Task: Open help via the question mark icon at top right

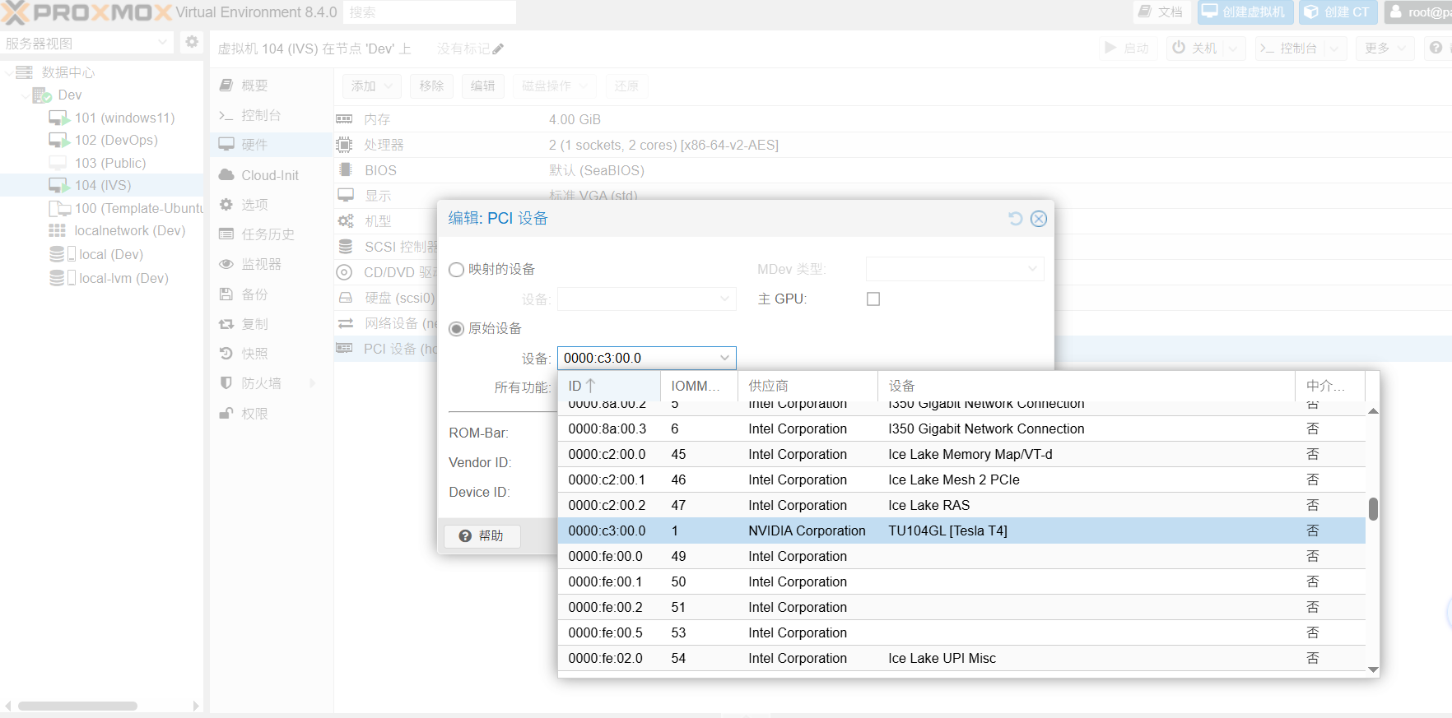Action: pos(1436,49)
